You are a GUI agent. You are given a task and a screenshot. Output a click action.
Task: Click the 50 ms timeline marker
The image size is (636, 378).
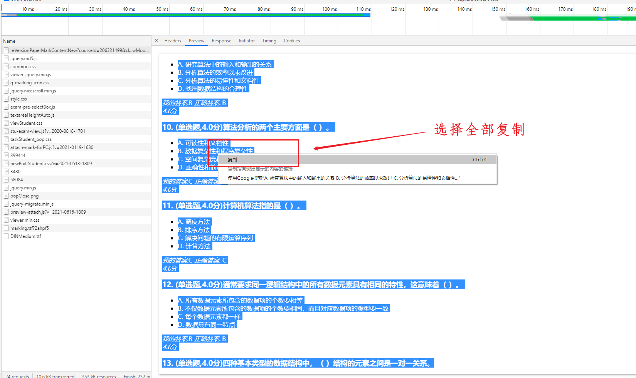[162, 9]
